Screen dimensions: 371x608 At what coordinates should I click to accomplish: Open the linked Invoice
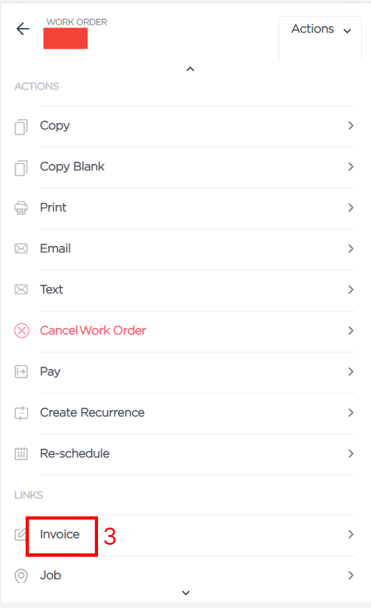[184, 535]
